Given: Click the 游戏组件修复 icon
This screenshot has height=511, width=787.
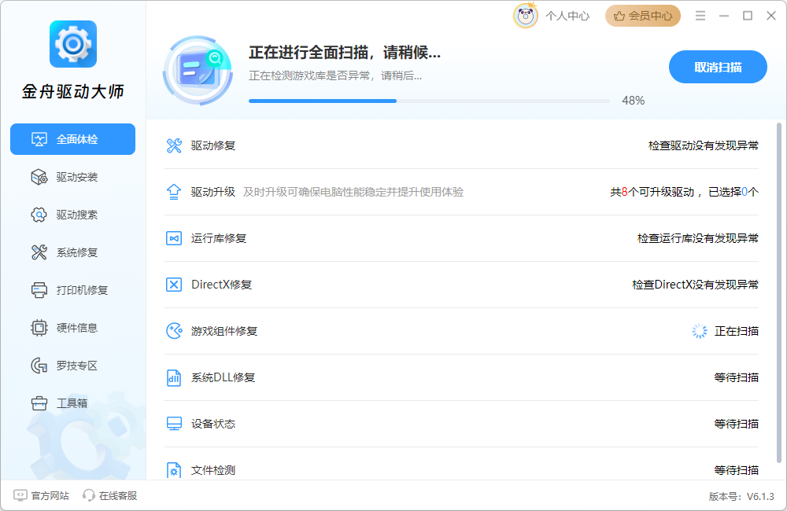Looking at the screenshot, I should [174, 331].
